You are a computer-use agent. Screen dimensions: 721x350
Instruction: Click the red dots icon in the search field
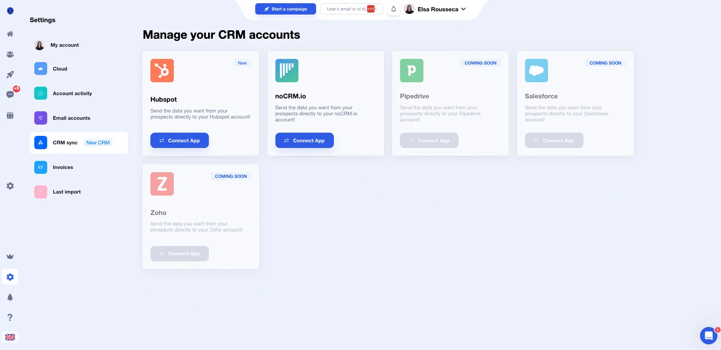coord(371,9)
